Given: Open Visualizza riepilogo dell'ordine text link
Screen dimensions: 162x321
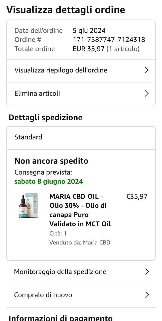Looking at the screenshot, I should point(61,70).
